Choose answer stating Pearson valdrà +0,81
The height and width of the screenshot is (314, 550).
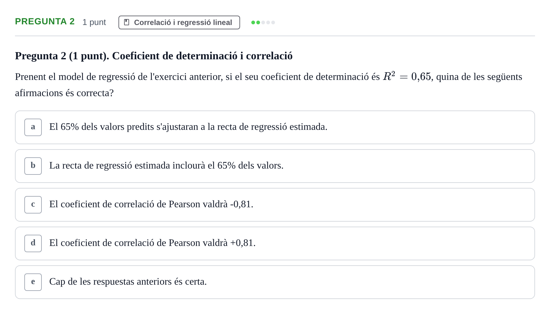click(275, 243)
